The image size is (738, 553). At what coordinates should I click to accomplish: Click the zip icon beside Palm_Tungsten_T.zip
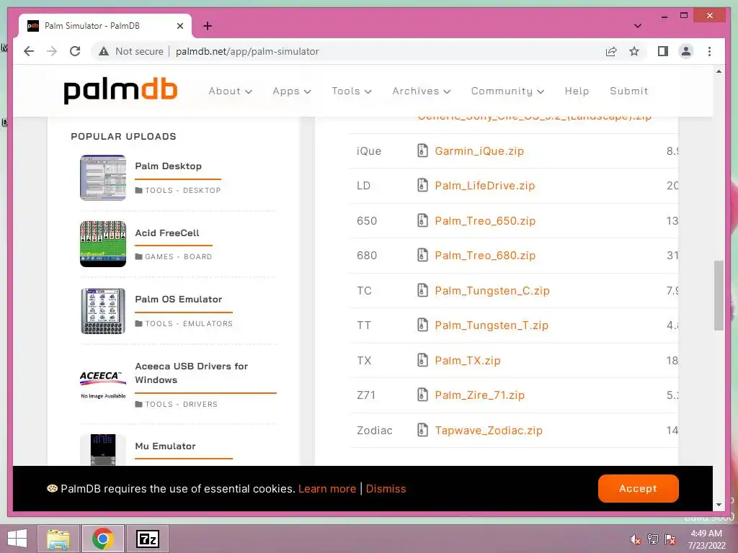click(x=422, y=325)
